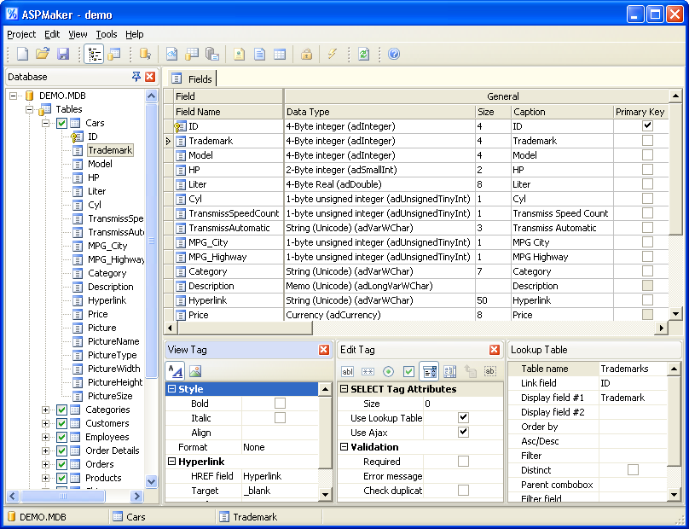689x529 pixels.
Task: Click the Save Project floppy icon
Action: 63,54
